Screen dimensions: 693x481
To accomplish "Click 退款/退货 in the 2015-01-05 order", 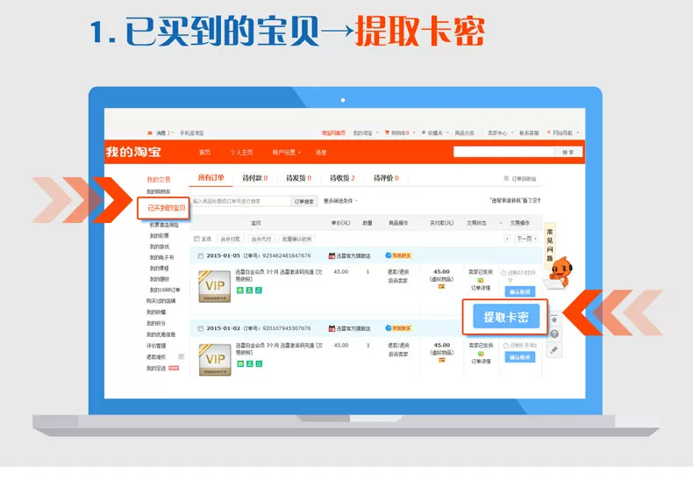I will coord(398,272).
